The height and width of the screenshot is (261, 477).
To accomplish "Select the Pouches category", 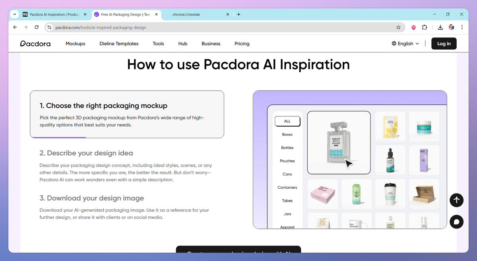I will pyautogui.click(x=287, y=161).
